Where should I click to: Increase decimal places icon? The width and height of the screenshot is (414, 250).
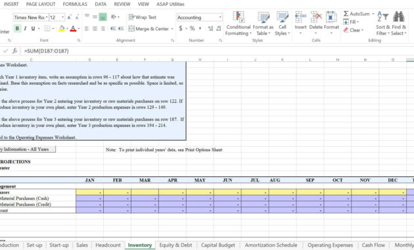(x=210, y=28)
